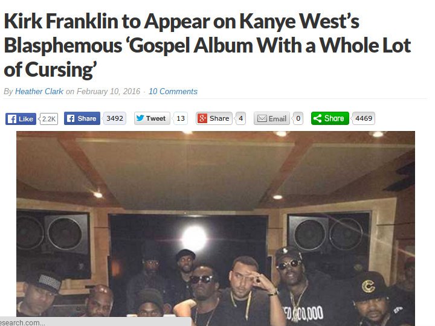Click the 2.2K Facebook like counter
Image resolution: width=435 pixels, height=326 pixels.
point(49,119)
